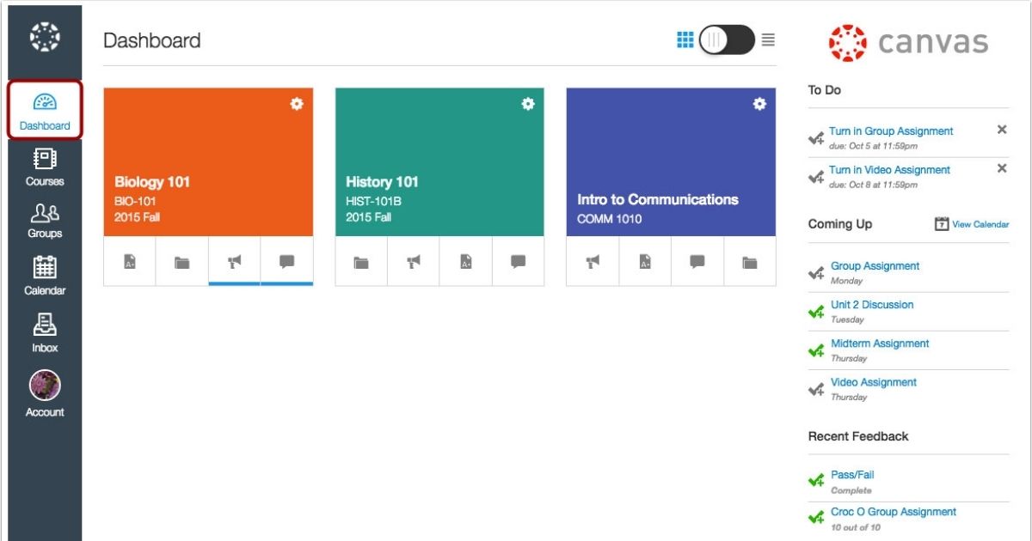This screenshot has width=1032, height=541.
Task: Click the History 101 course title
Action: [382, 182]
